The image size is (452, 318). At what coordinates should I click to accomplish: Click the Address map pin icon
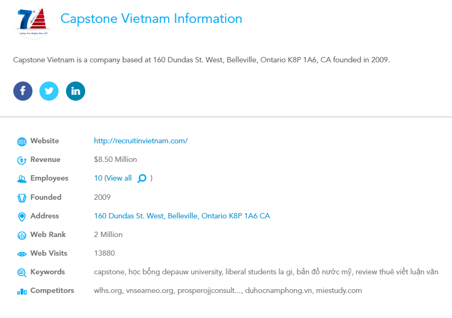coord(22,216)
